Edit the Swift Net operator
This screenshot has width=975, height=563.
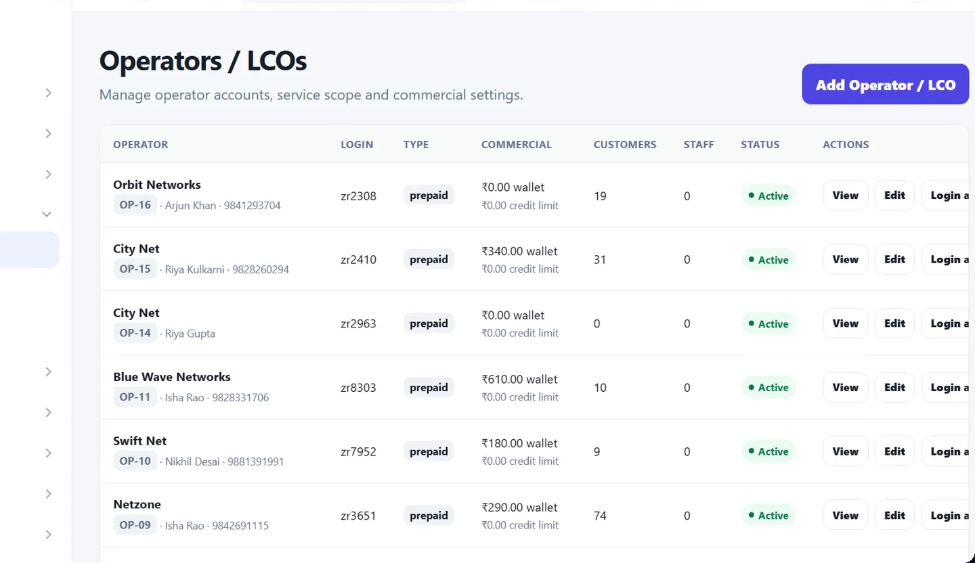pyautogui.click(x=894, y=451)
